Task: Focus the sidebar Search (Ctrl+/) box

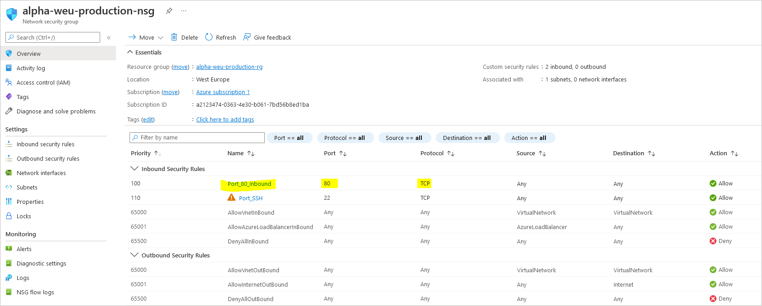Action: tap(53, 37)
